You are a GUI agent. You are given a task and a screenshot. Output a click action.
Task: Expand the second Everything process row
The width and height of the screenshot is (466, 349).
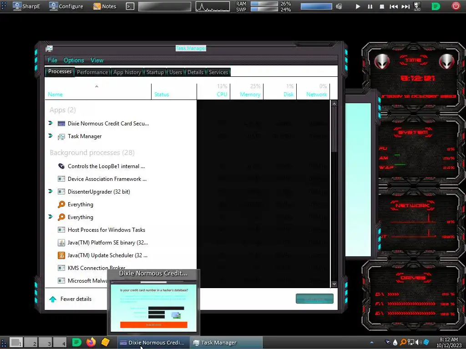point(50,217)
